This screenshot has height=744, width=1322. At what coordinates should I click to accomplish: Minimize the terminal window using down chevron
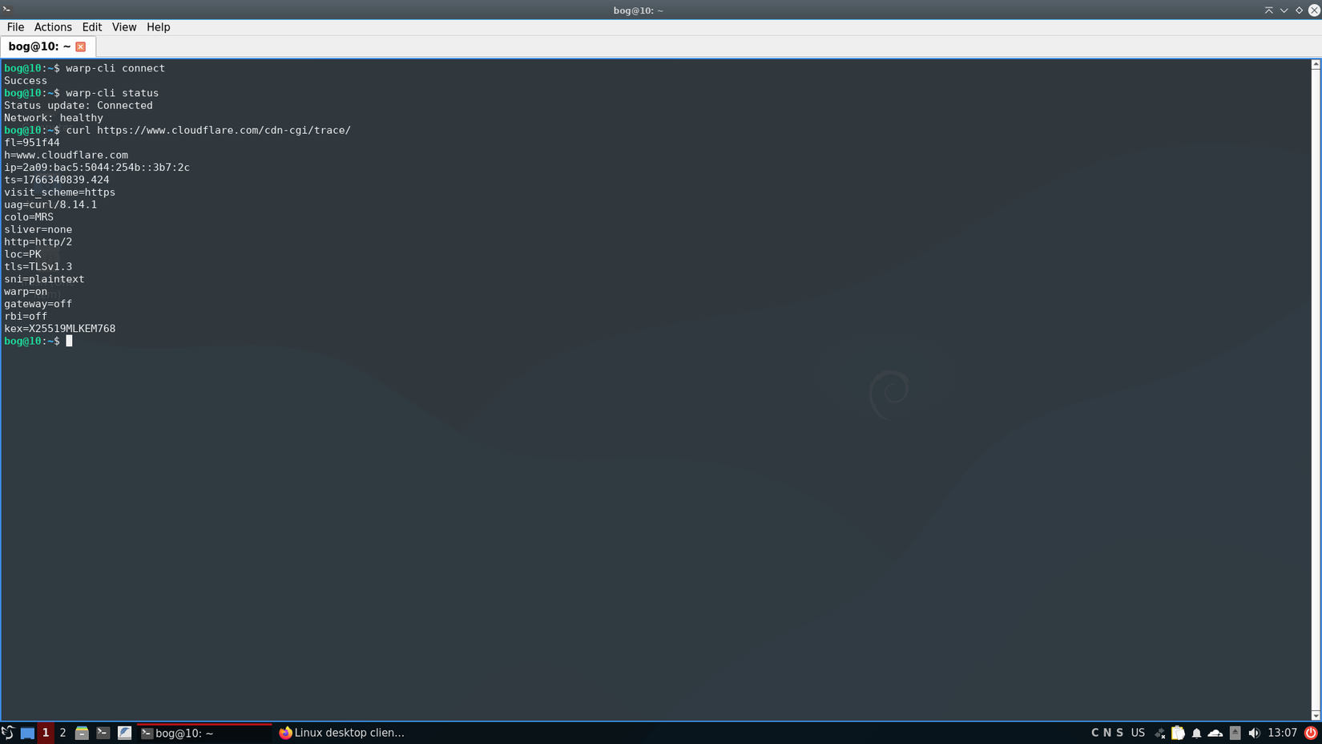pyautogui.click(x=1284, y=10)
